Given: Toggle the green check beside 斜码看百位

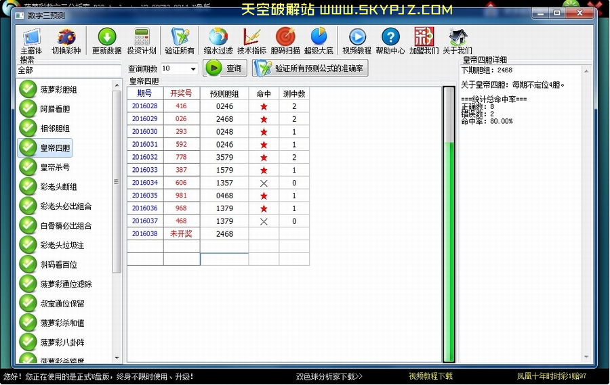Looking at the screenshot, I should pyautogui.click(x=28, y=265).
